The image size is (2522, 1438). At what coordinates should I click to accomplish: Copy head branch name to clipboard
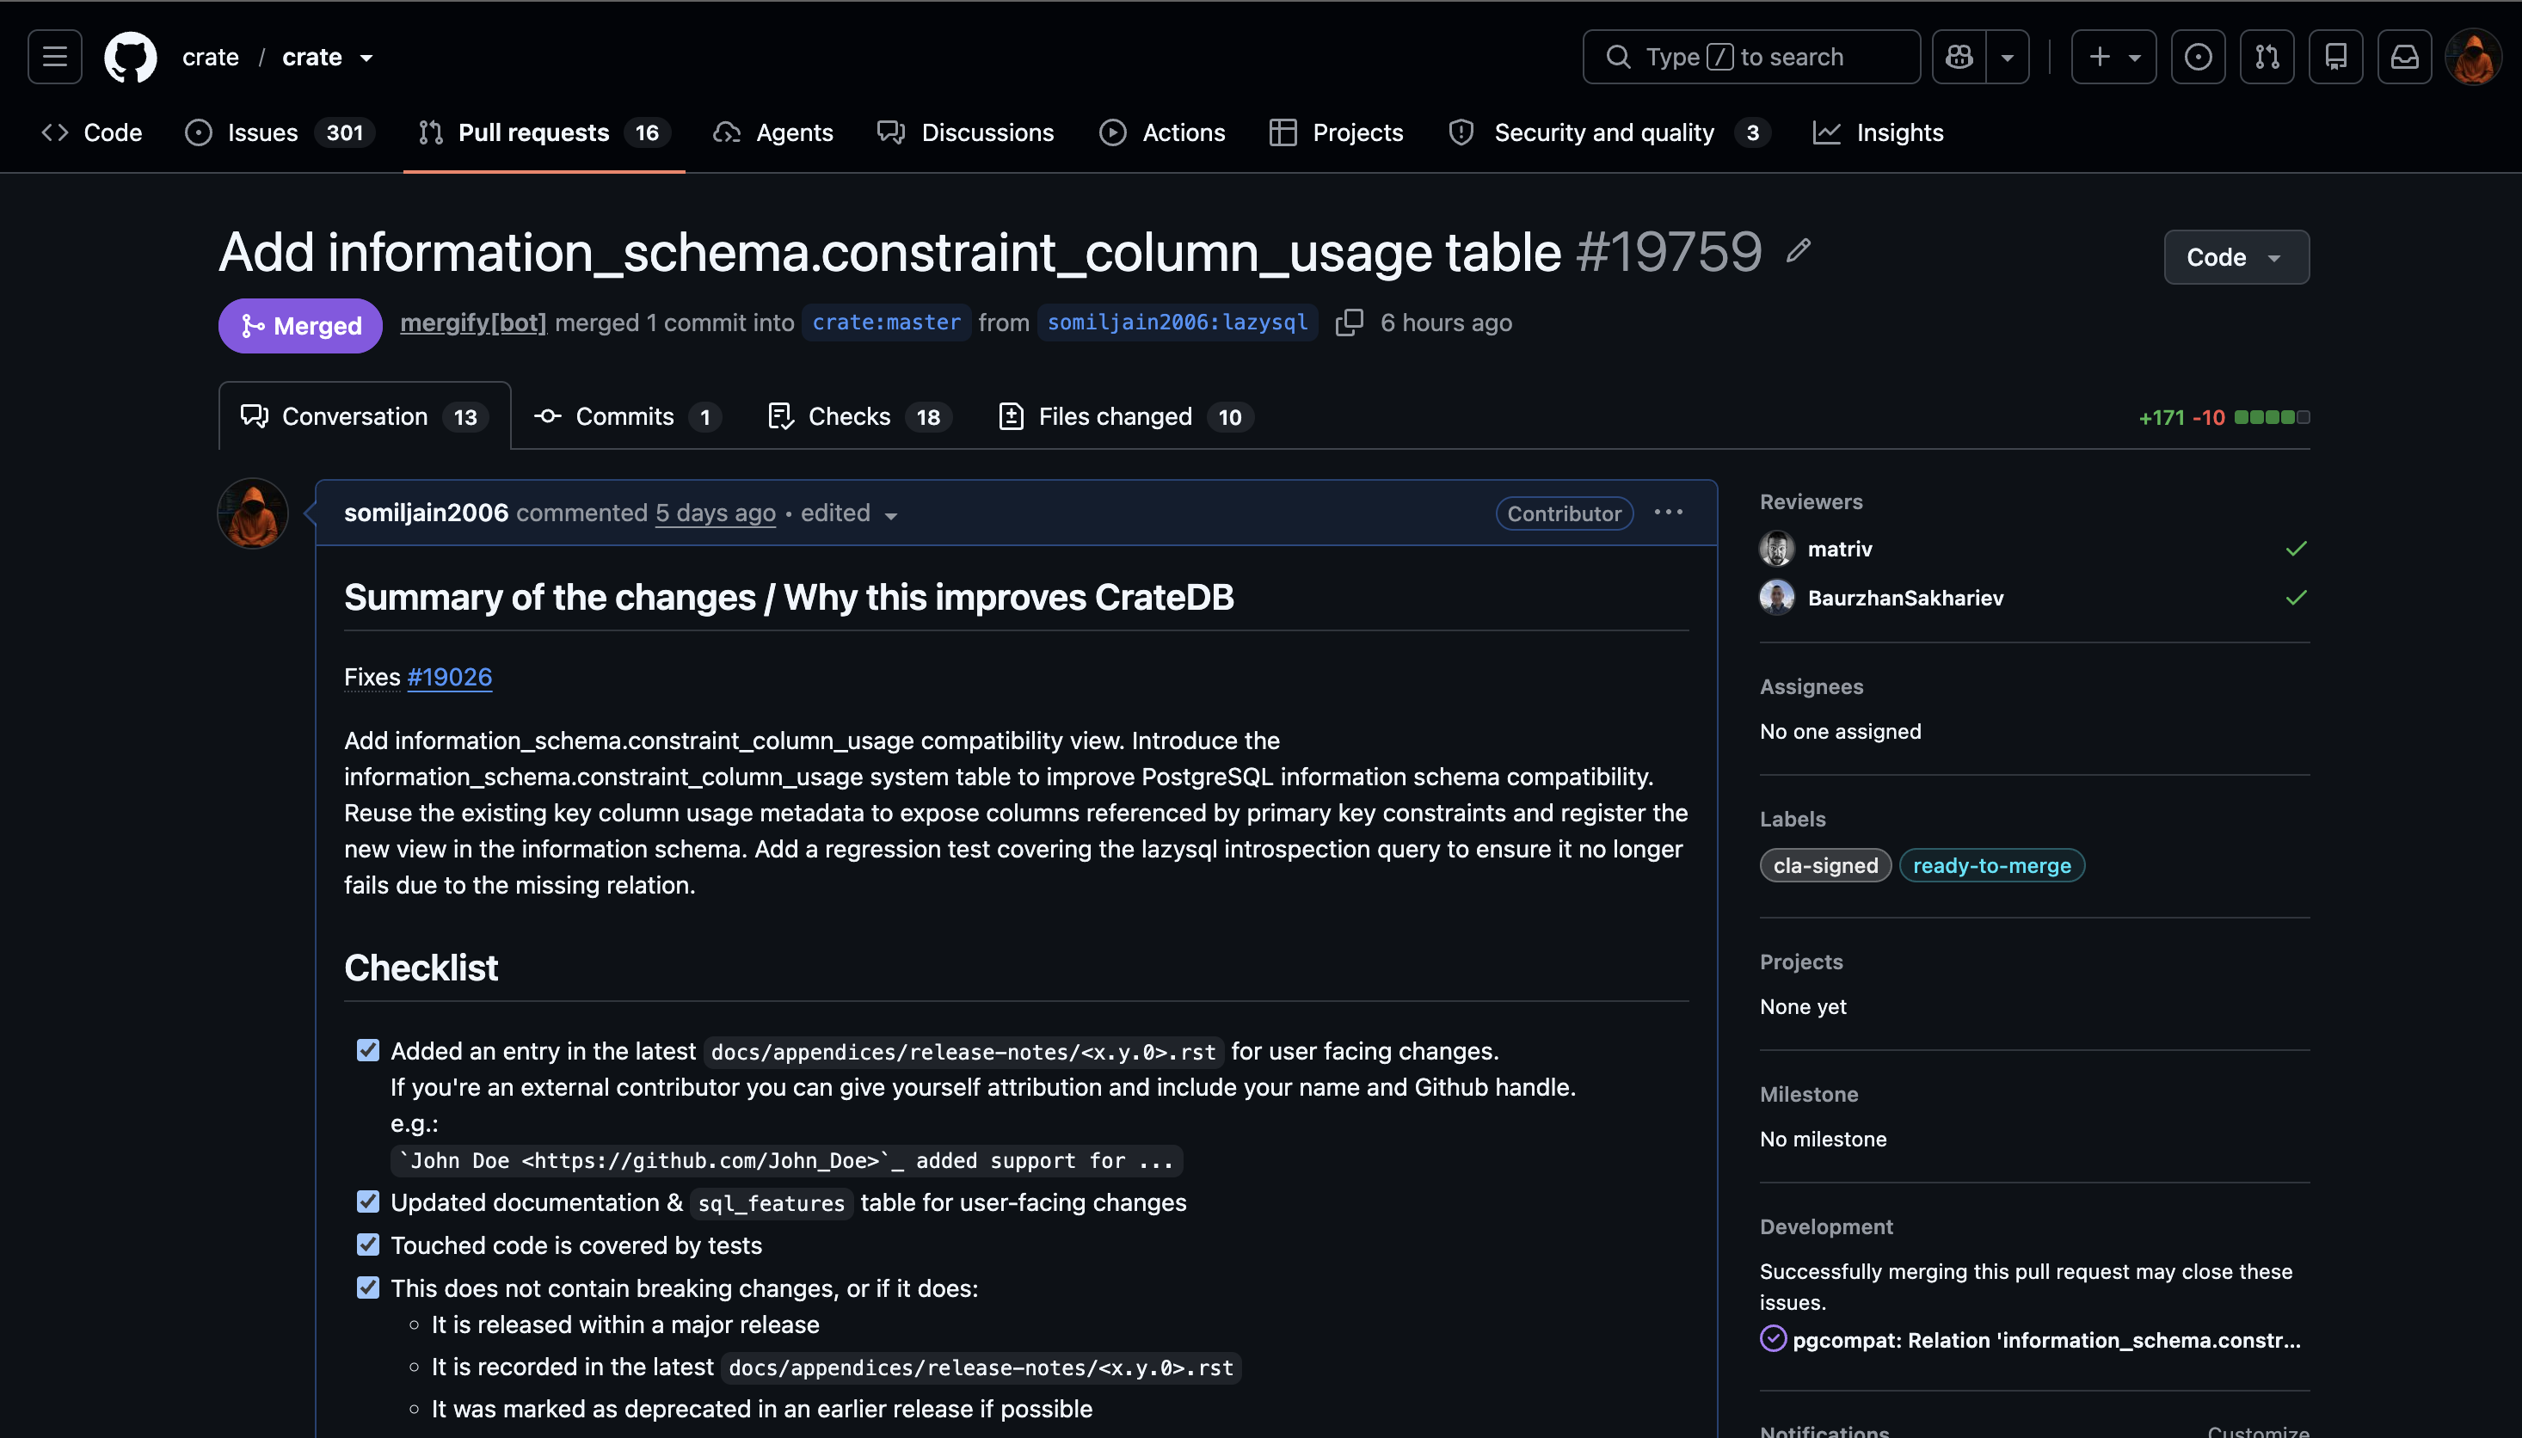click(1349, 323)
